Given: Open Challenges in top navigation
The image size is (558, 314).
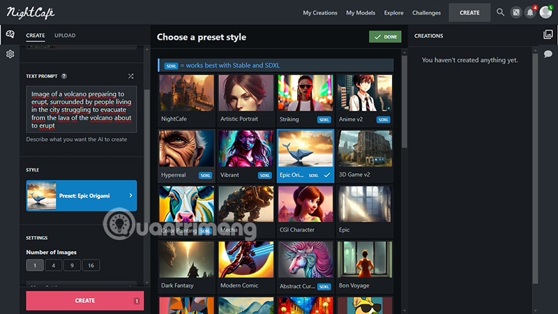Looking at the screenshot, I should 426,13.
